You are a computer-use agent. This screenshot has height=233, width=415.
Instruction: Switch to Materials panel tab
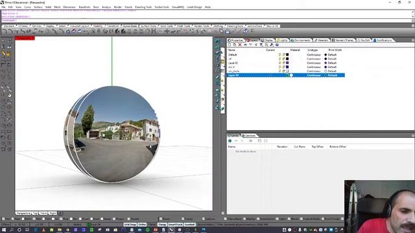(x=322, y=40)
